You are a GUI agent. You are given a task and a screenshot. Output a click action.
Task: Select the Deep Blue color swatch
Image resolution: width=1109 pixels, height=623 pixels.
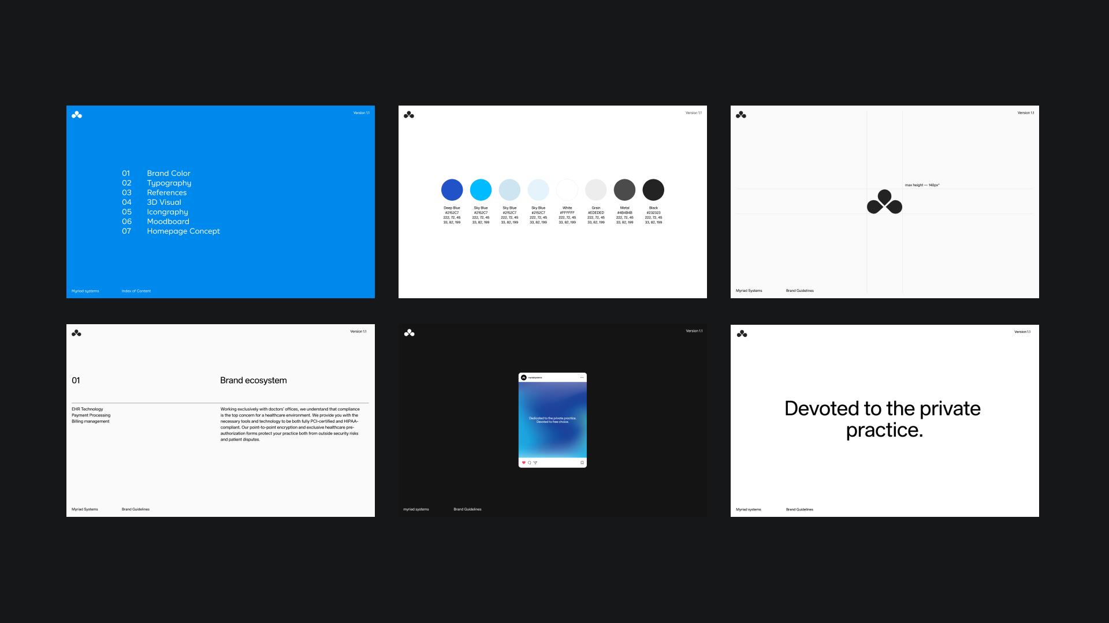coord(452,190)
